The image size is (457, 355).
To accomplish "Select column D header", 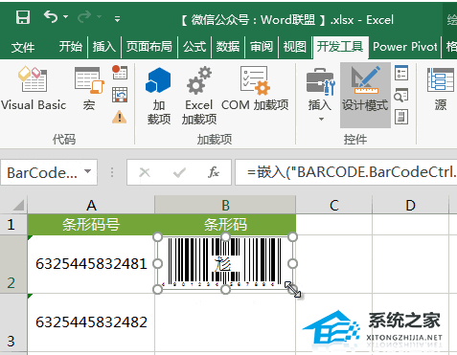I will tap(411, 205).
